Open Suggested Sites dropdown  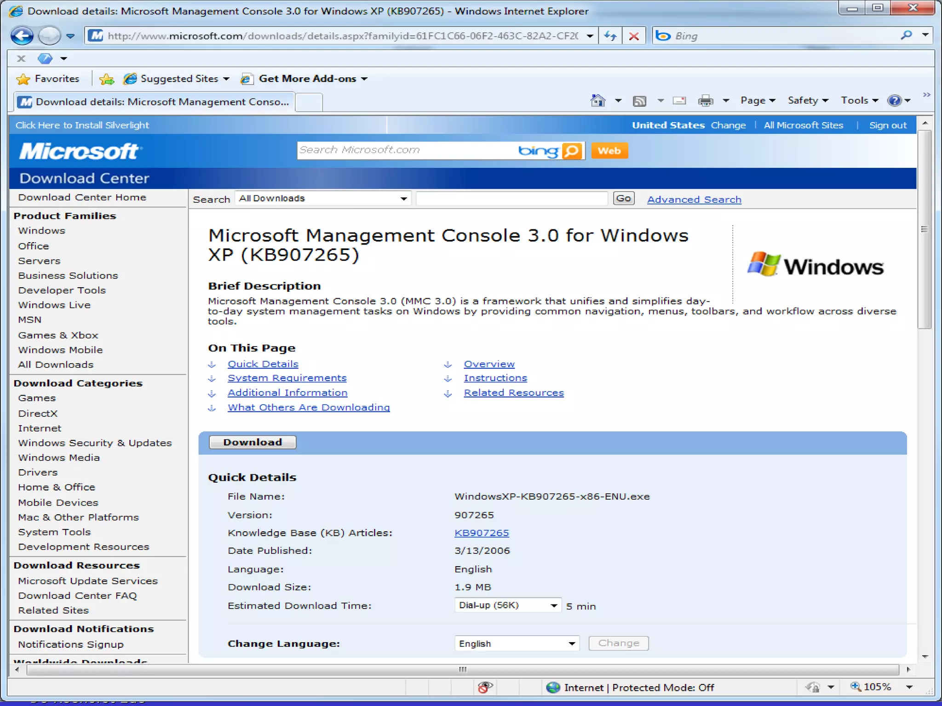pyautogui.click(x=177, y=79)
